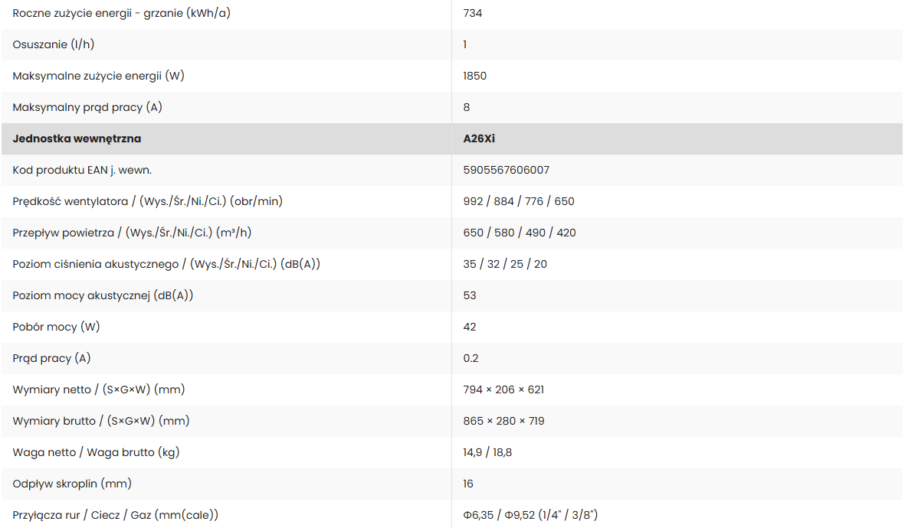Click the A26Xi model value
905x528 pixels.
pyautogui.click(x=478, y=139)
